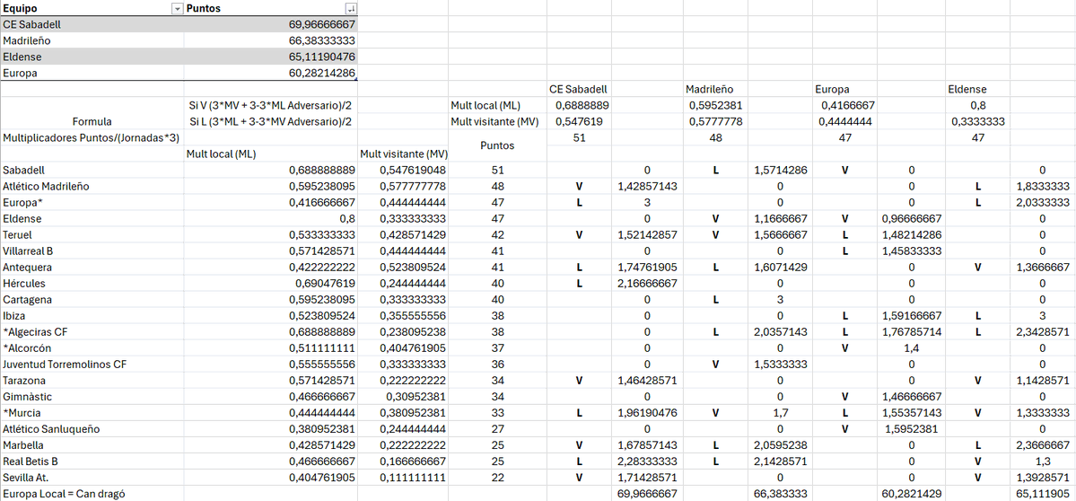Select the bottom total cell 66,383333
The width and height of the screenshot is (1076, 501).
pos(780,494)
